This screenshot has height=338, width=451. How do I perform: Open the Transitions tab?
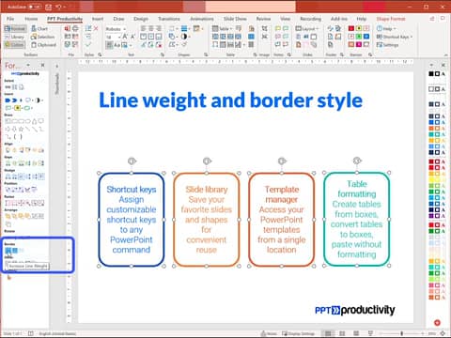pos(169,19)
